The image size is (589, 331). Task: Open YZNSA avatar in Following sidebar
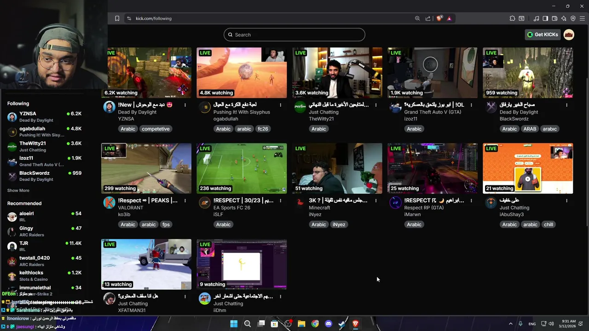pos(12,117)
